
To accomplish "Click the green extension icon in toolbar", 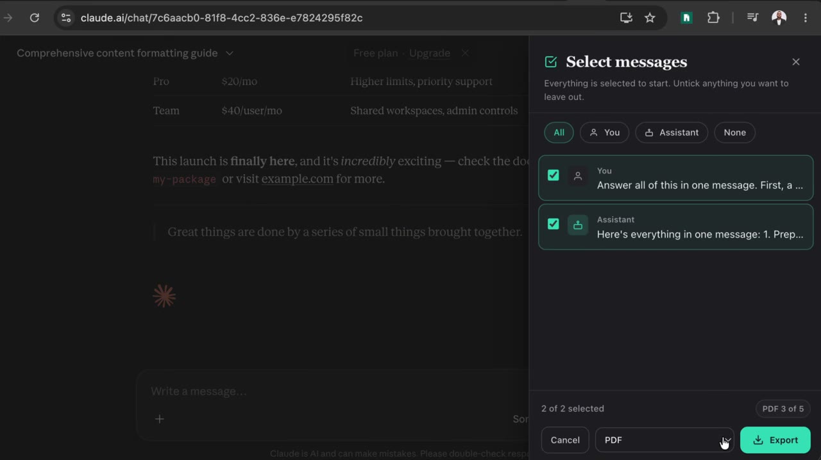I will (686, 18).
